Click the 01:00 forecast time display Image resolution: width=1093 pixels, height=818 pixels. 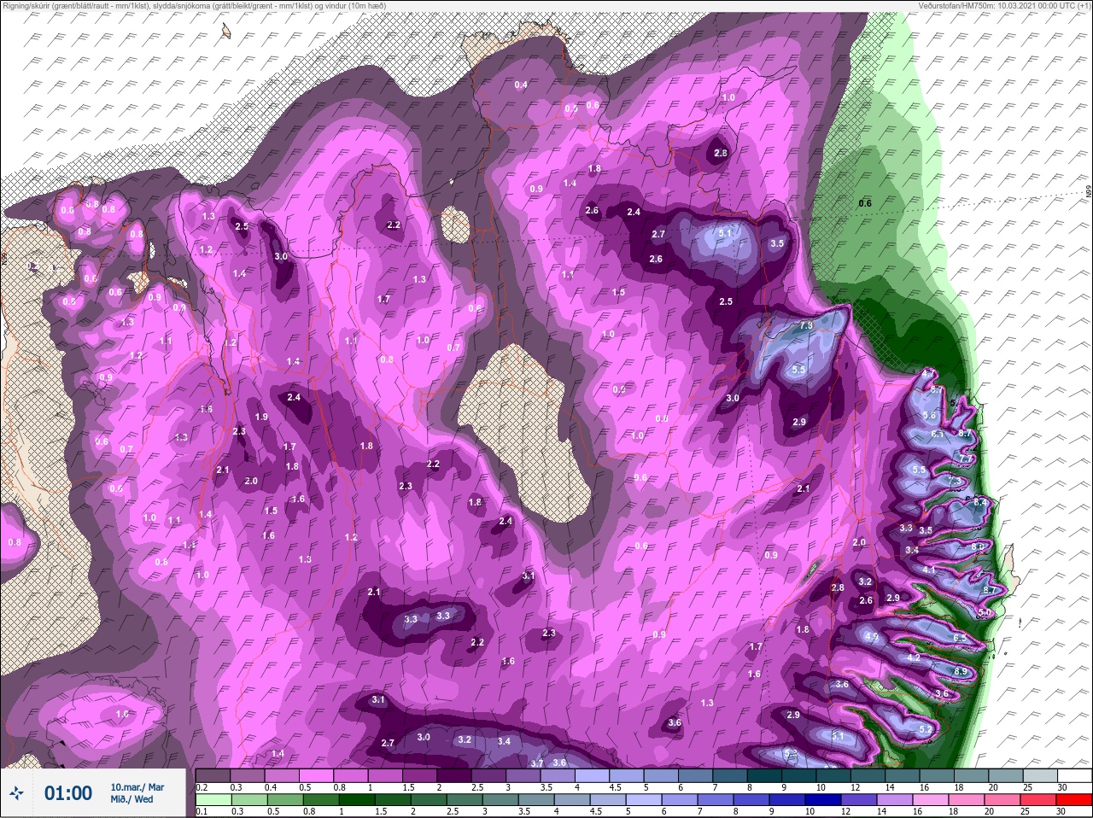(68, 793)
